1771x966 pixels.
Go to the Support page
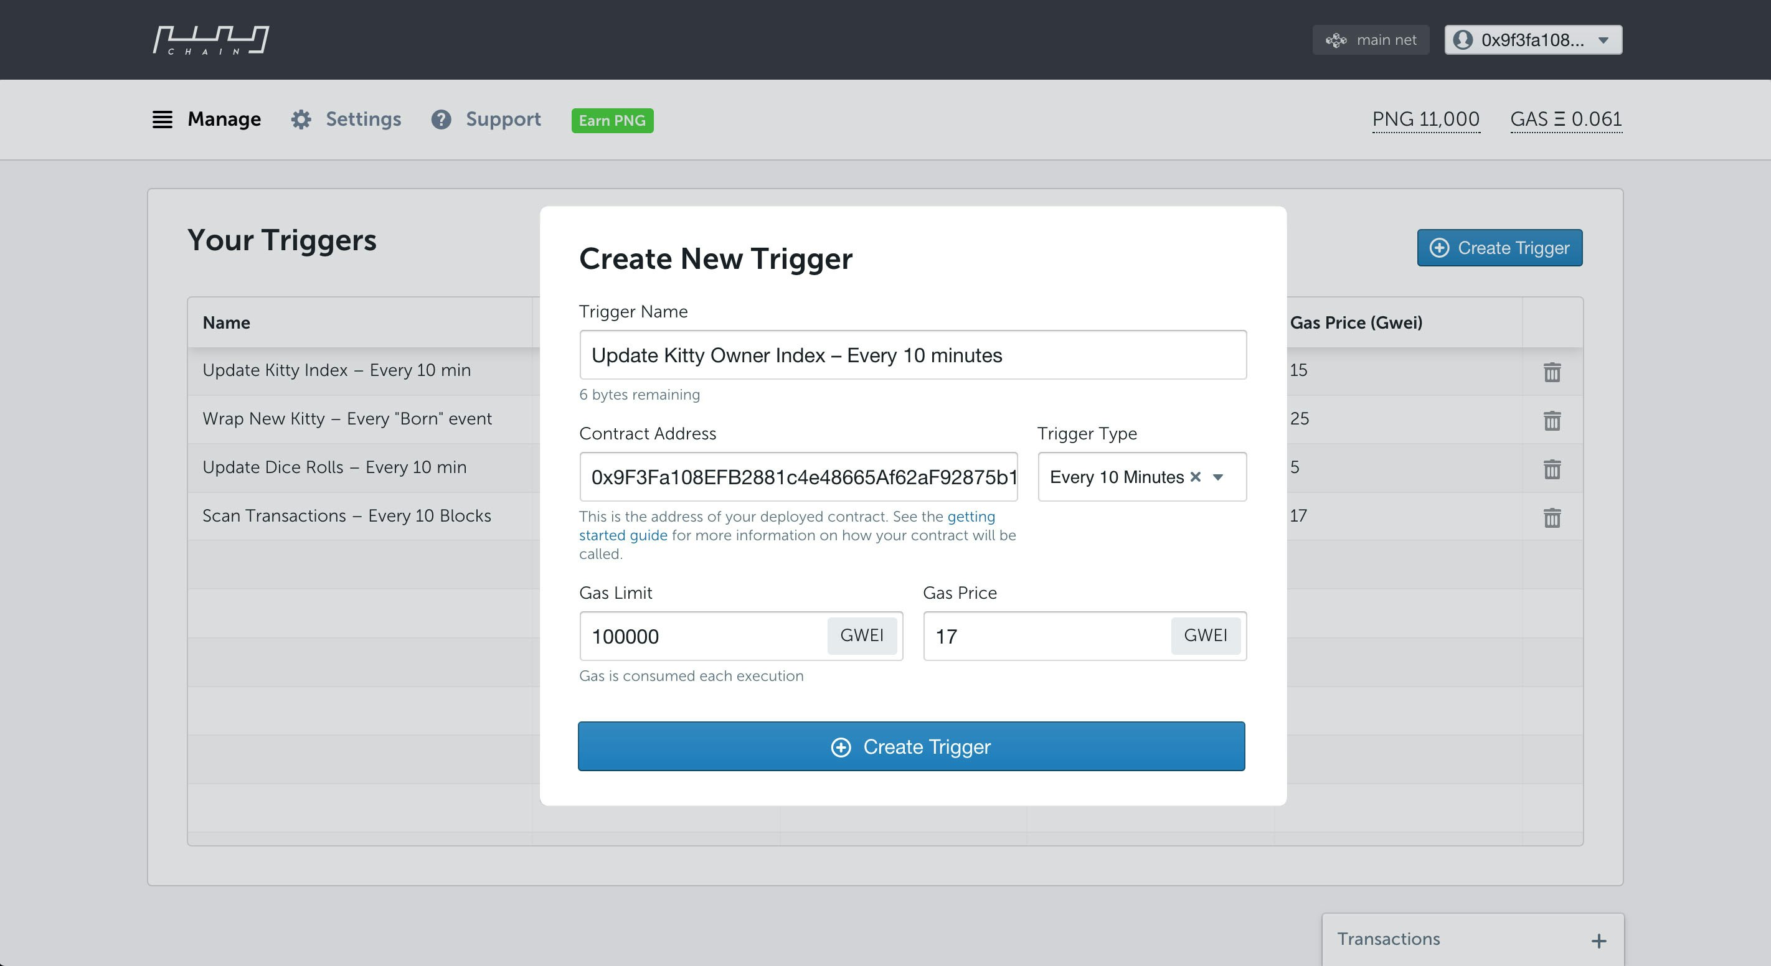[503, 120]
